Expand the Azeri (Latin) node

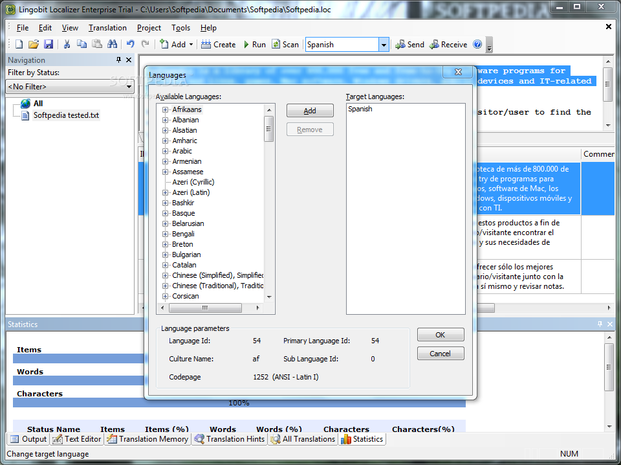165,192
